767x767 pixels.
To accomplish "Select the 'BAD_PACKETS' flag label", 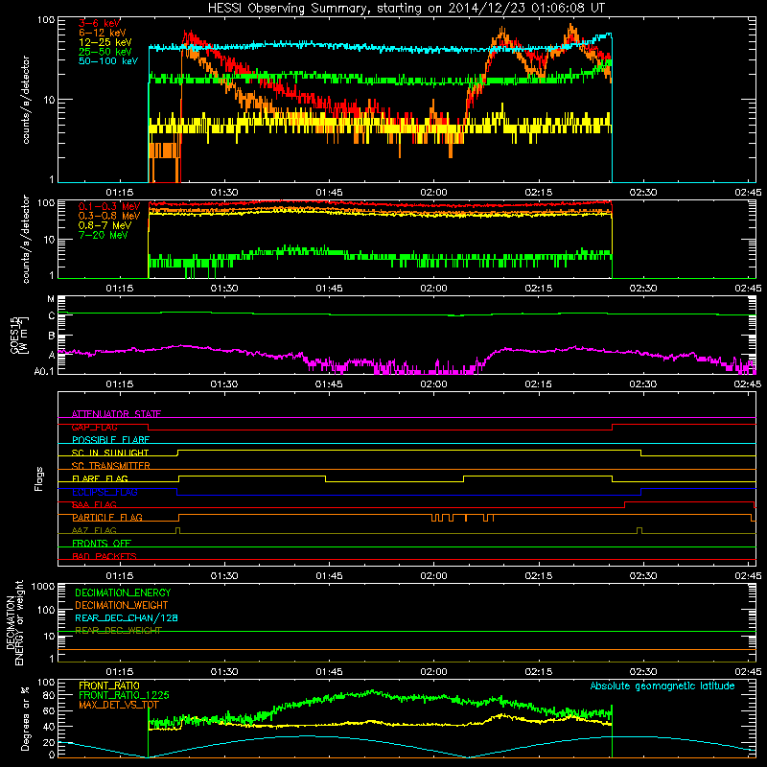I will pos(105,556).
